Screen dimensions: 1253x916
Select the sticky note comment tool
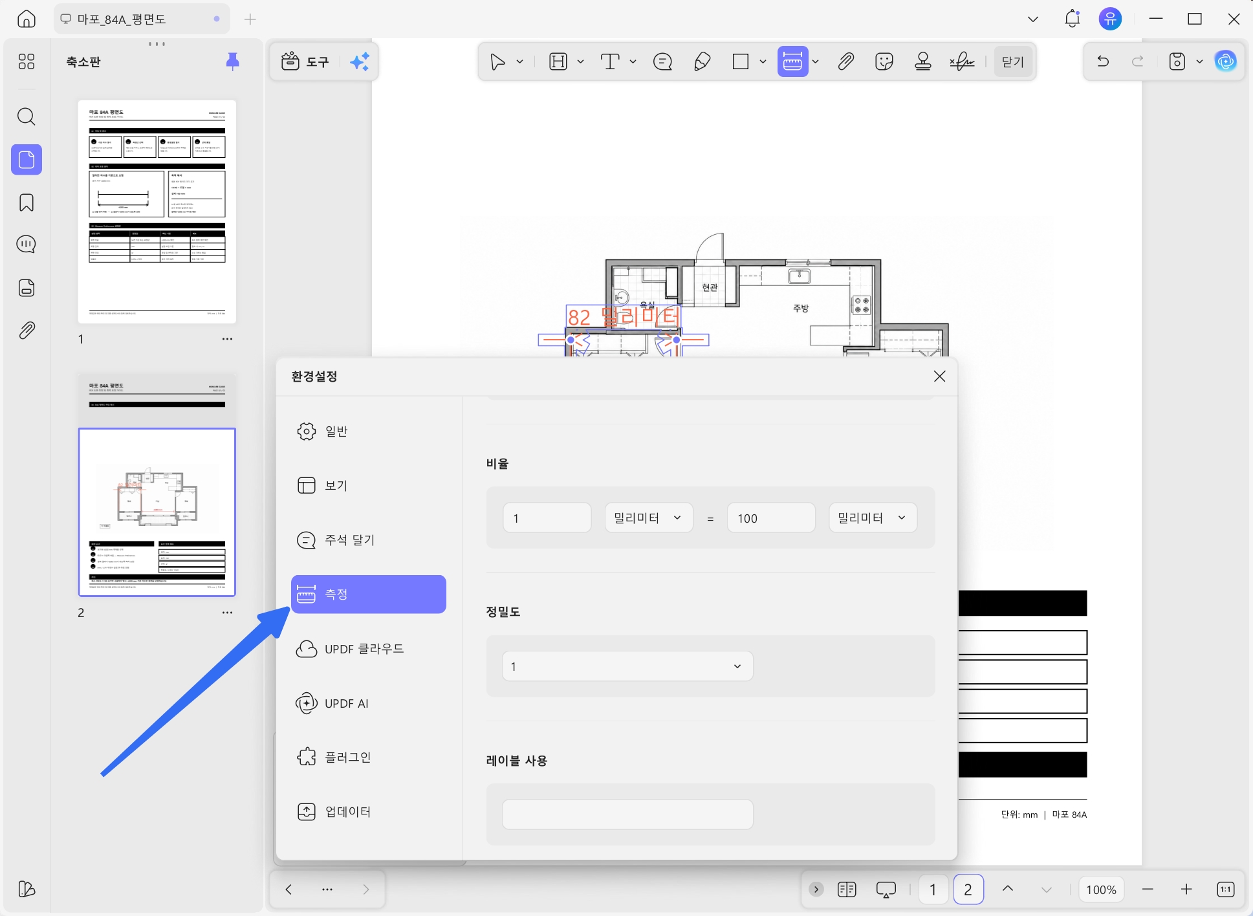[x=663, y=61]
